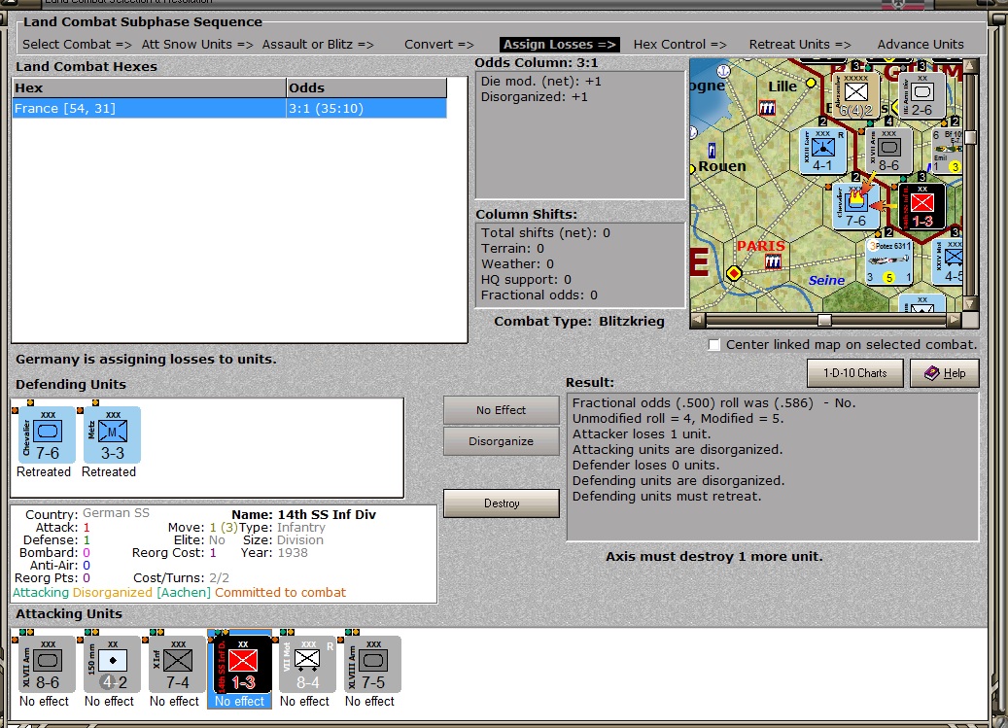
Task: Click the Convert subphase label
Action: (439, 45)
